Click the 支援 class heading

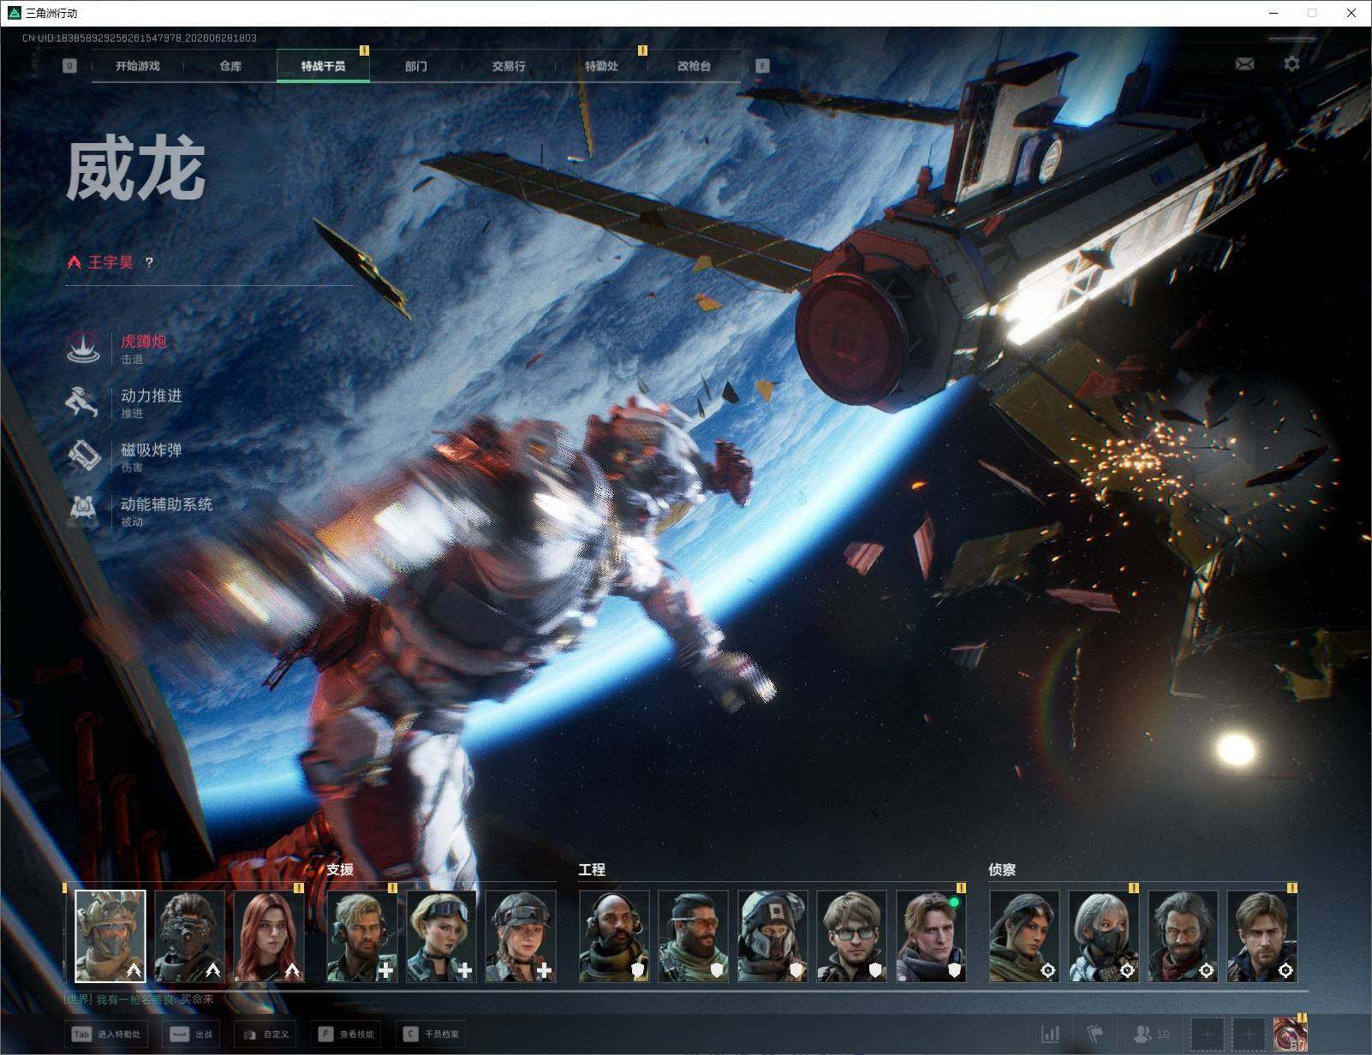click(340, 869)
